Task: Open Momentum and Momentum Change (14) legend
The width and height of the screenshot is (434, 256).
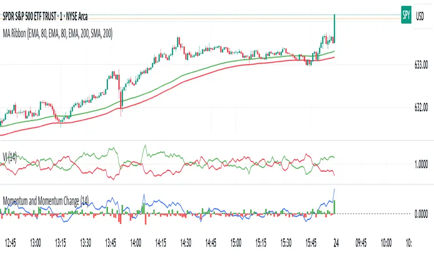Action: pyautogui.click(x=46, y=201)
